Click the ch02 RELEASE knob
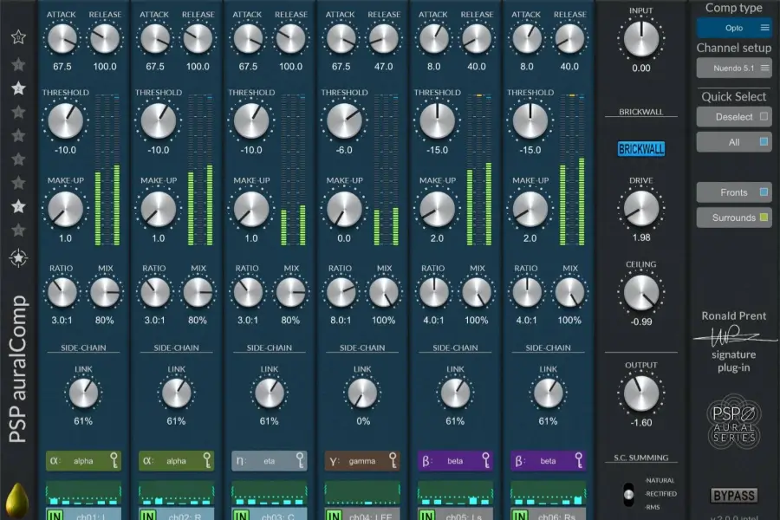The image size is (780, 520). coord(198,39)
